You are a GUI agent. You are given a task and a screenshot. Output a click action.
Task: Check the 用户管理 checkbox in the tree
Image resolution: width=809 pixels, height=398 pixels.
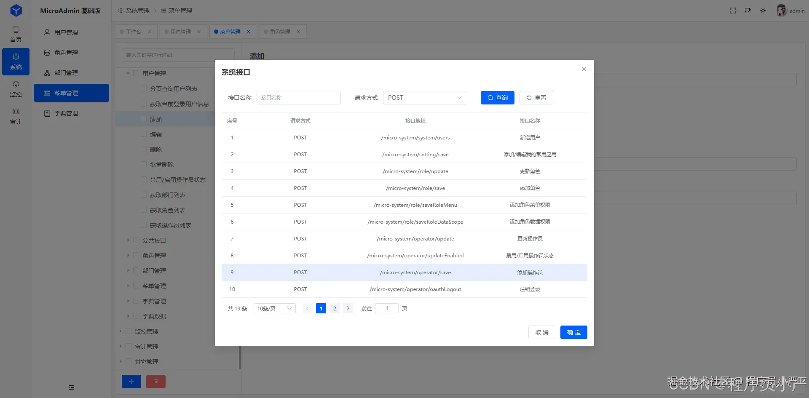point(136,73)
